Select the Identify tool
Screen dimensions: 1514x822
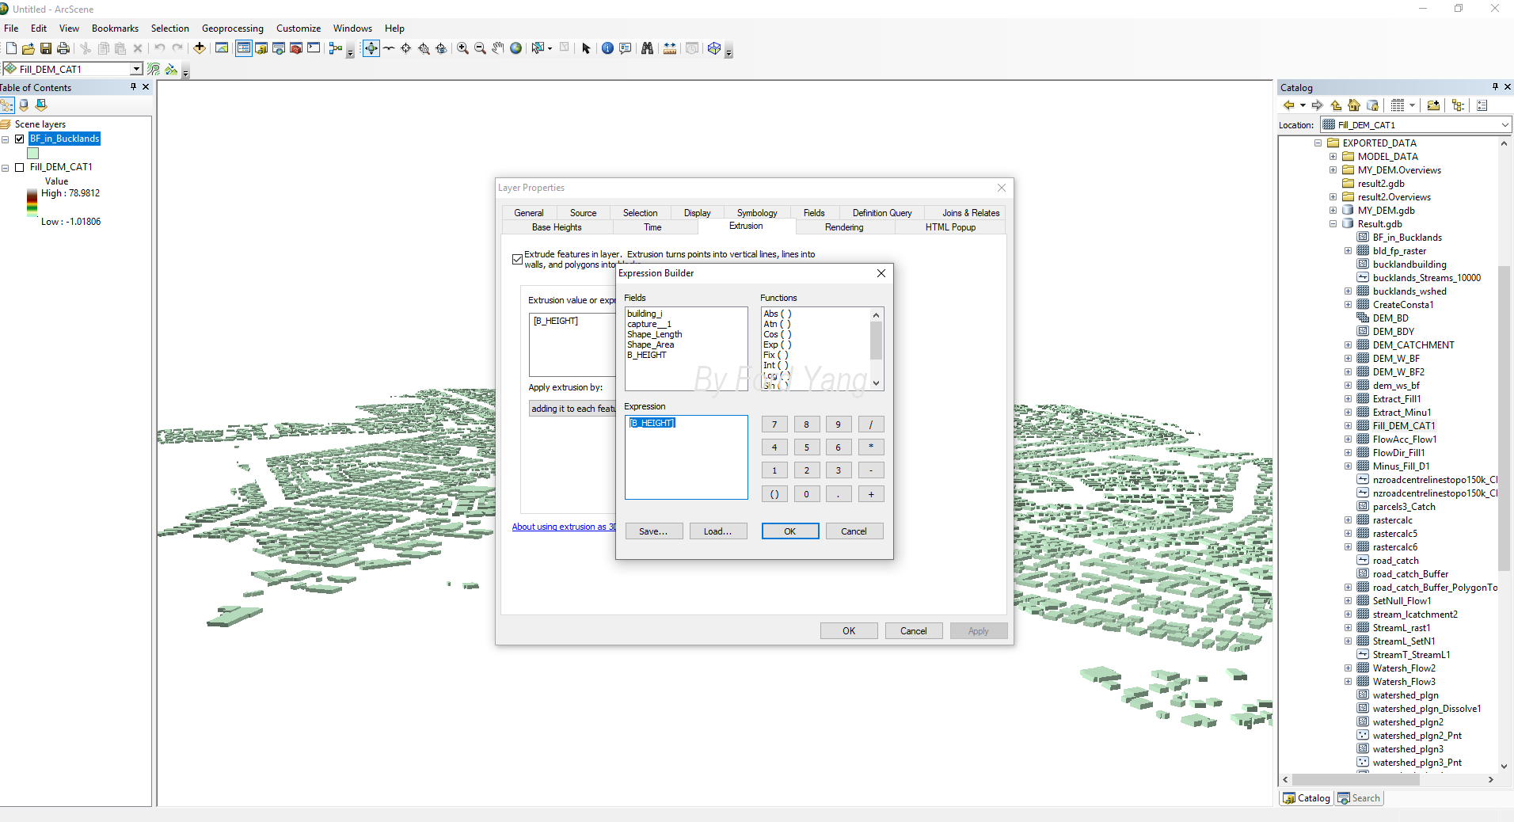point(607,48)
